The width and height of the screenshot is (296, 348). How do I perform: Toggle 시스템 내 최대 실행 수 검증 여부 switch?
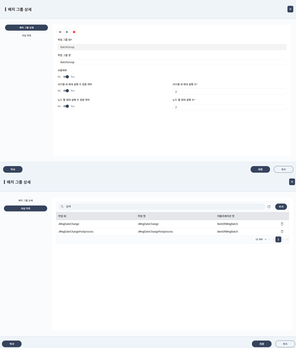pyautogui.click(x=66, y=91)
